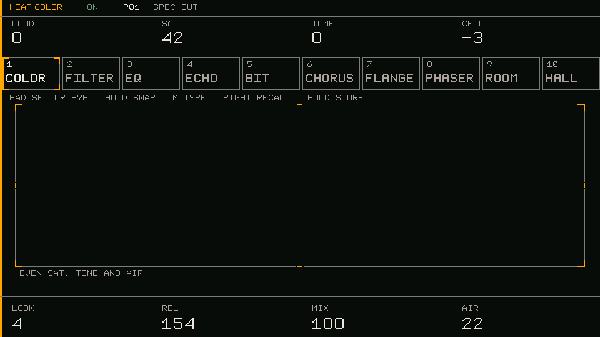Viewport: 600px width, 337px height.
Task: Select pad 3 EQ effect
Action: click(151, 74)
